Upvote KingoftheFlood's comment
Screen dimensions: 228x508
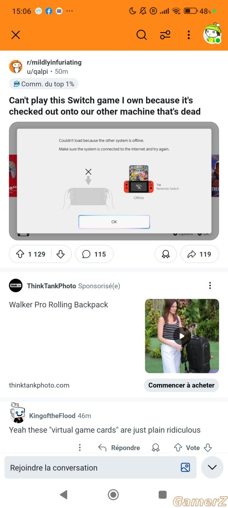178,447
